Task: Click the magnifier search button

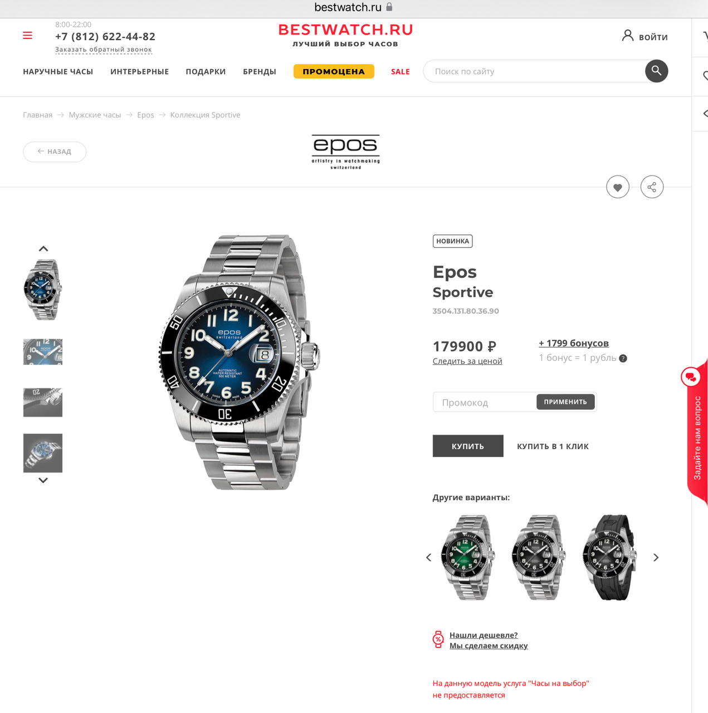Action: tap(656, 71)
